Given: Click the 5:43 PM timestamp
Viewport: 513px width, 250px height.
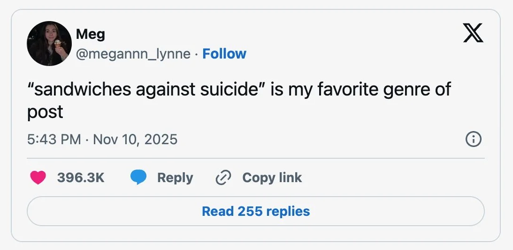Looking at the screenshot, I should 54,139.
